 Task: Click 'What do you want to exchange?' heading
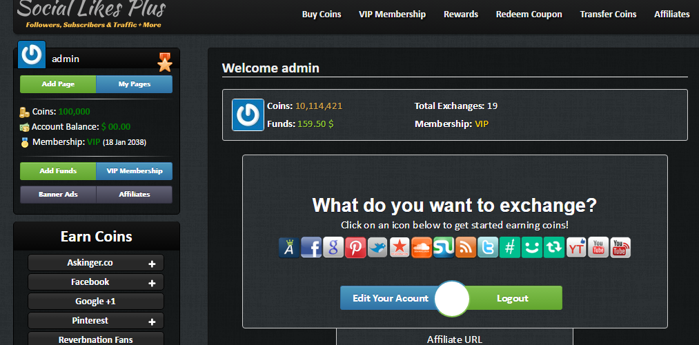click(454, 206)
